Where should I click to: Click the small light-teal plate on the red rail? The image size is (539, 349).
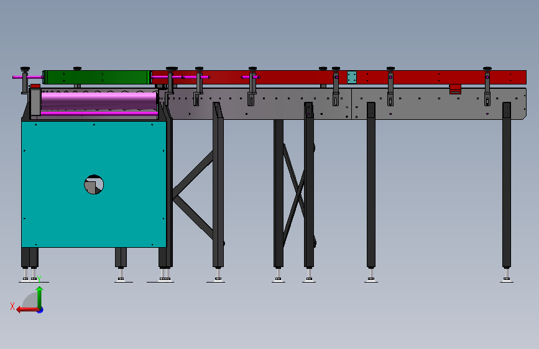352,77
